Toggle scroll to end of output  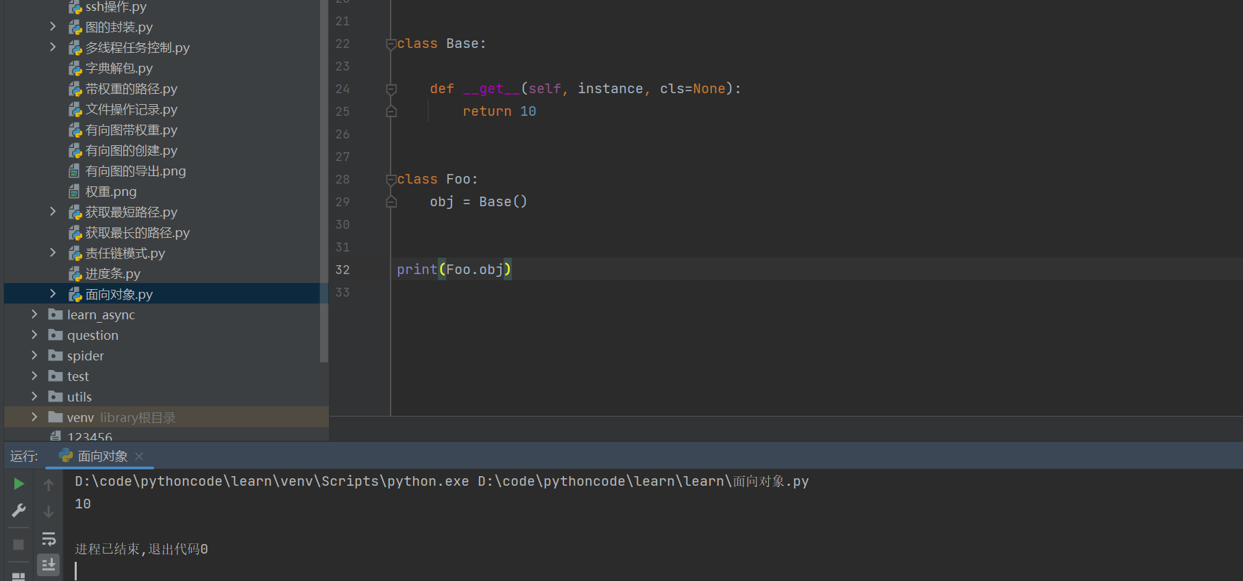(49, 565)
